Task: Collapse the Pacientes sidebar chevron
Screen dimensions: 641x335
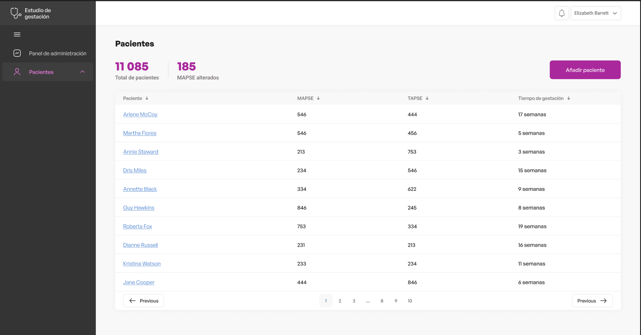Action: click(x=82, y=72)
